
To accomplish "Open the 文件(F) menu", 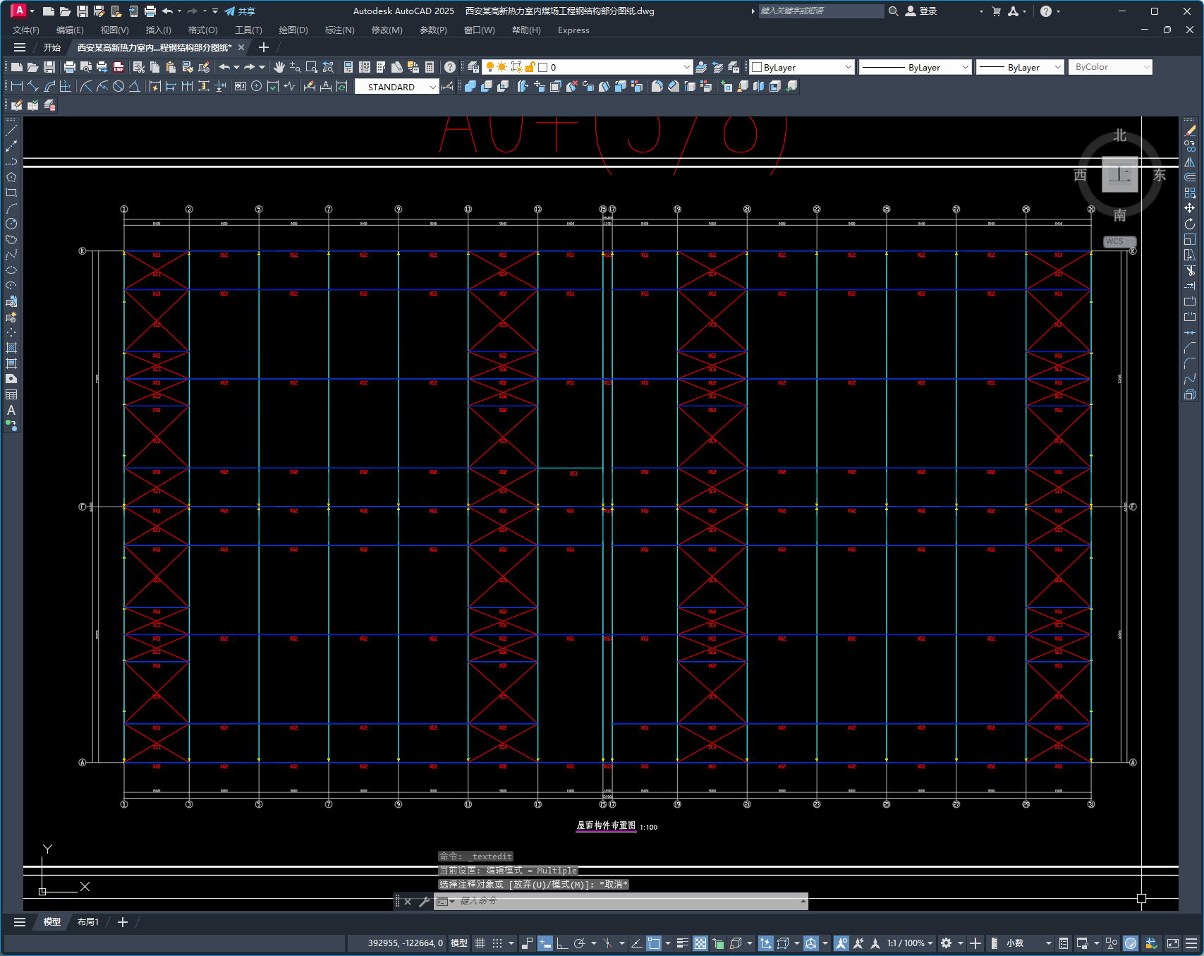I will 26,30.
